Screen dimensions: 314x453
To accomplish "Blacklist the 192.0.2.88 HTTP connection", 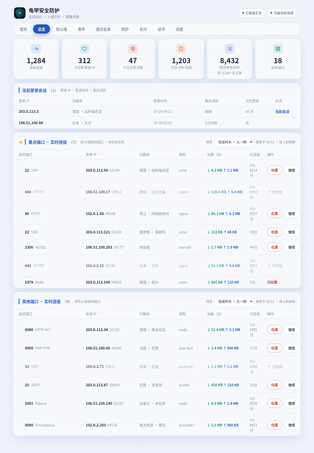I will tap(274, 214).
